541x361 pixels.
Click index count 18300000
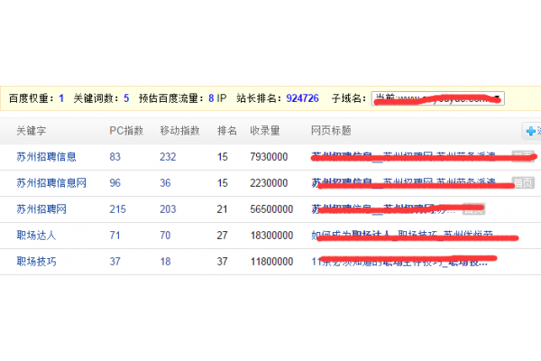pos(272,236)
